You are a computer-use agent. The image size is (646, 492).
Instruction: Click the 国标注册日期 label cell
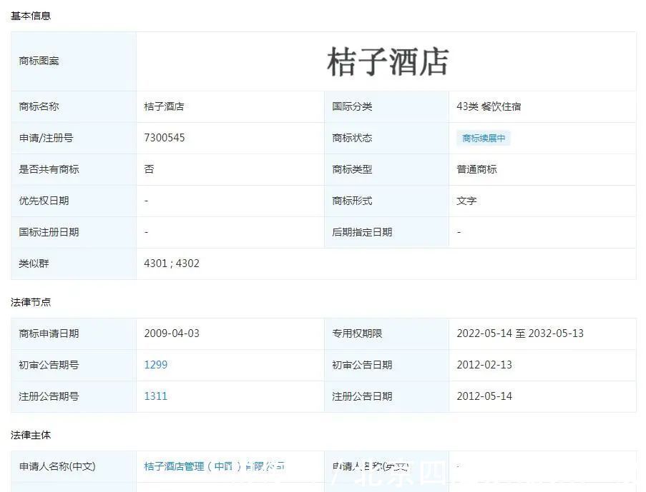click(74, 232)
